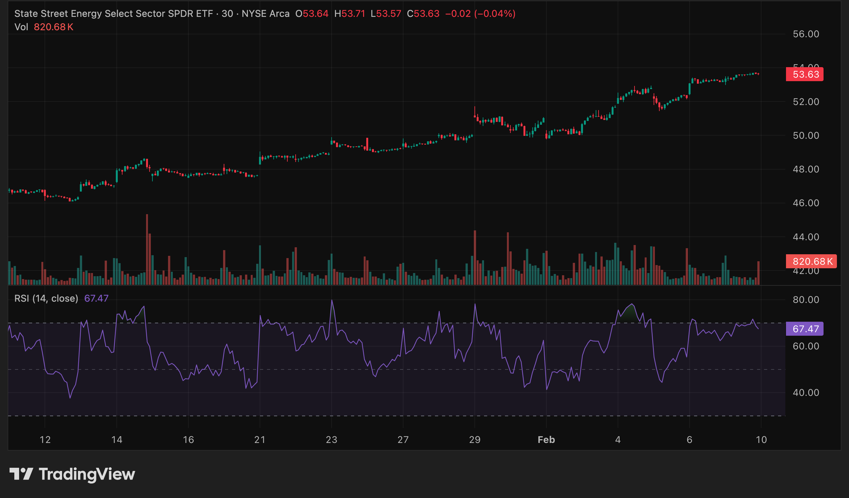
Task: Click the 80.00 RSI scale label
Action: click(x=806, y=299)
